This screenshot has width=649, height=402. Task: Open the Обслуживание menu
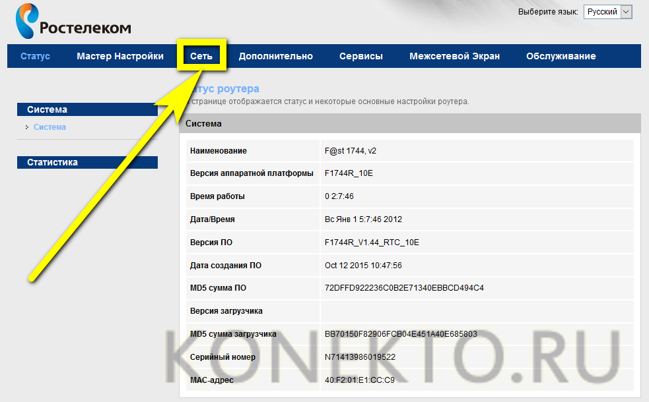click(561, 56)
